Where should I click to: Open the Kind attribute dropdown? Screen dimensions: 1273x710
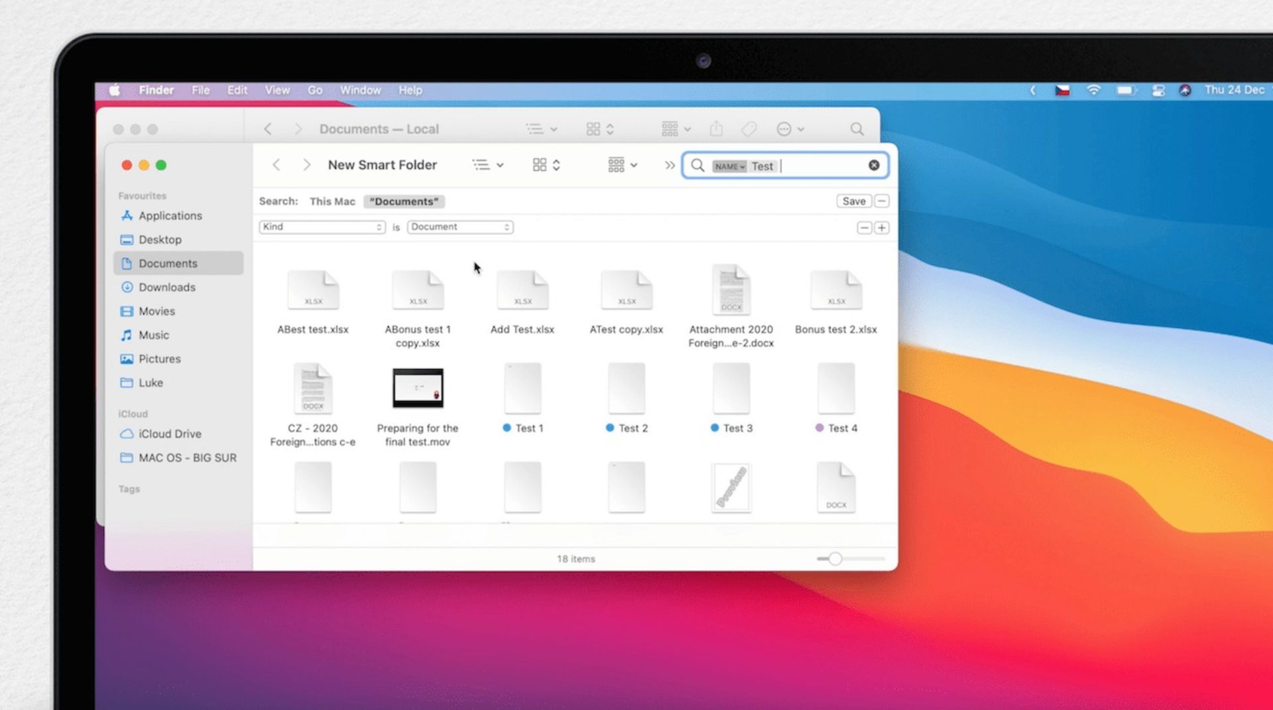pyautogui.click(x=322, y=227)
